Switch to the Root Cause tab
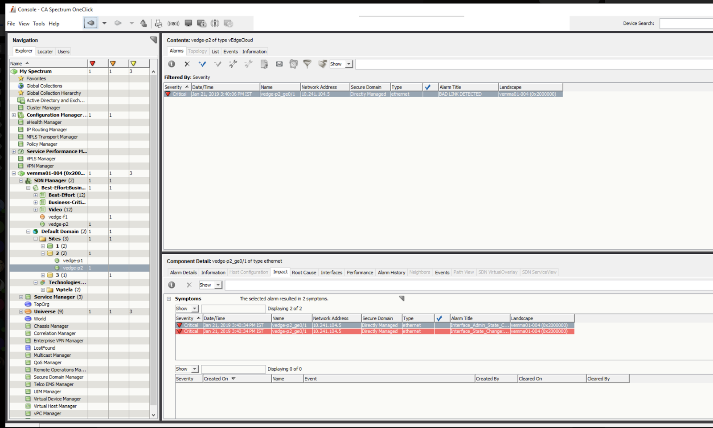This screenshot has height=428, width=713. 304,273
